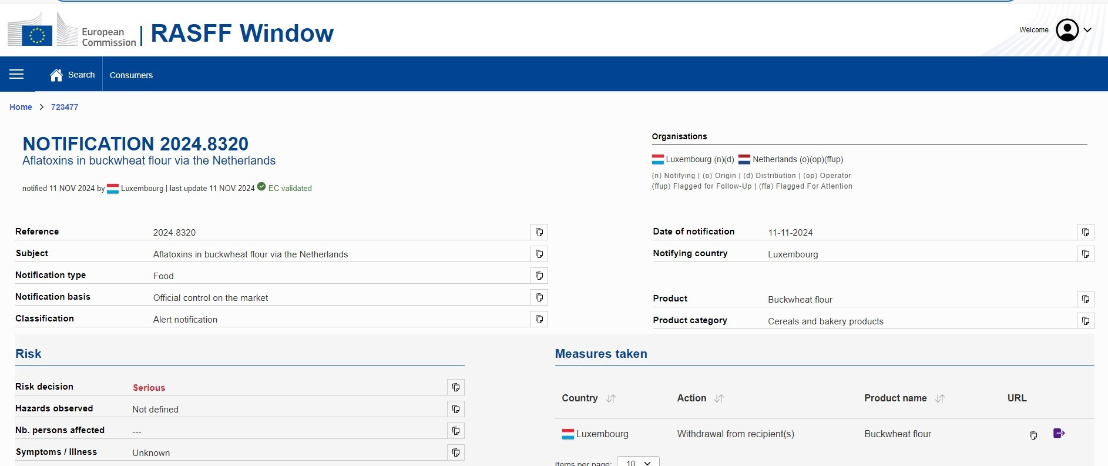Open the hamburger navigation menu

(x=16, y=74)
